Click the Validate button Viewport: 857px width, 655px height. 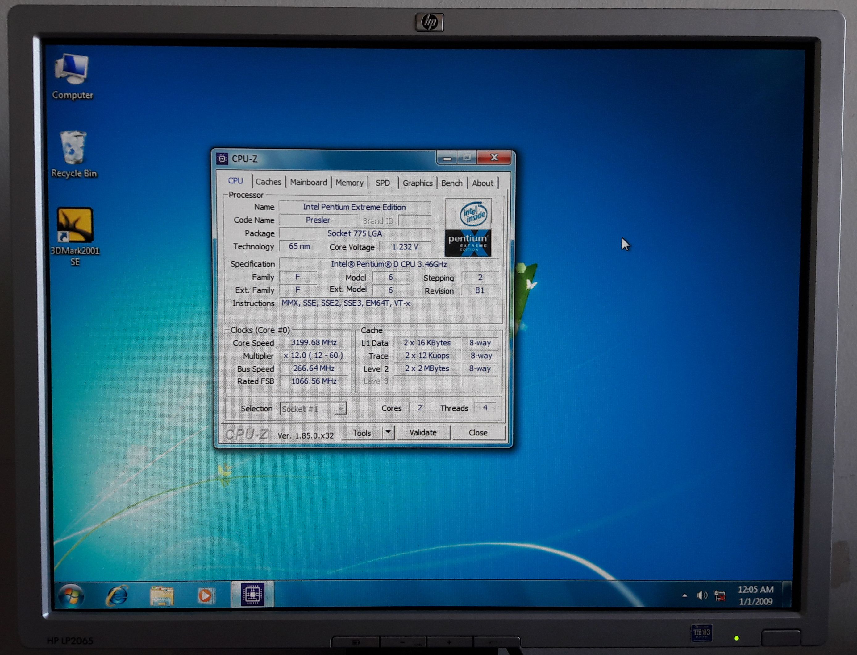[x=423, y=432]
